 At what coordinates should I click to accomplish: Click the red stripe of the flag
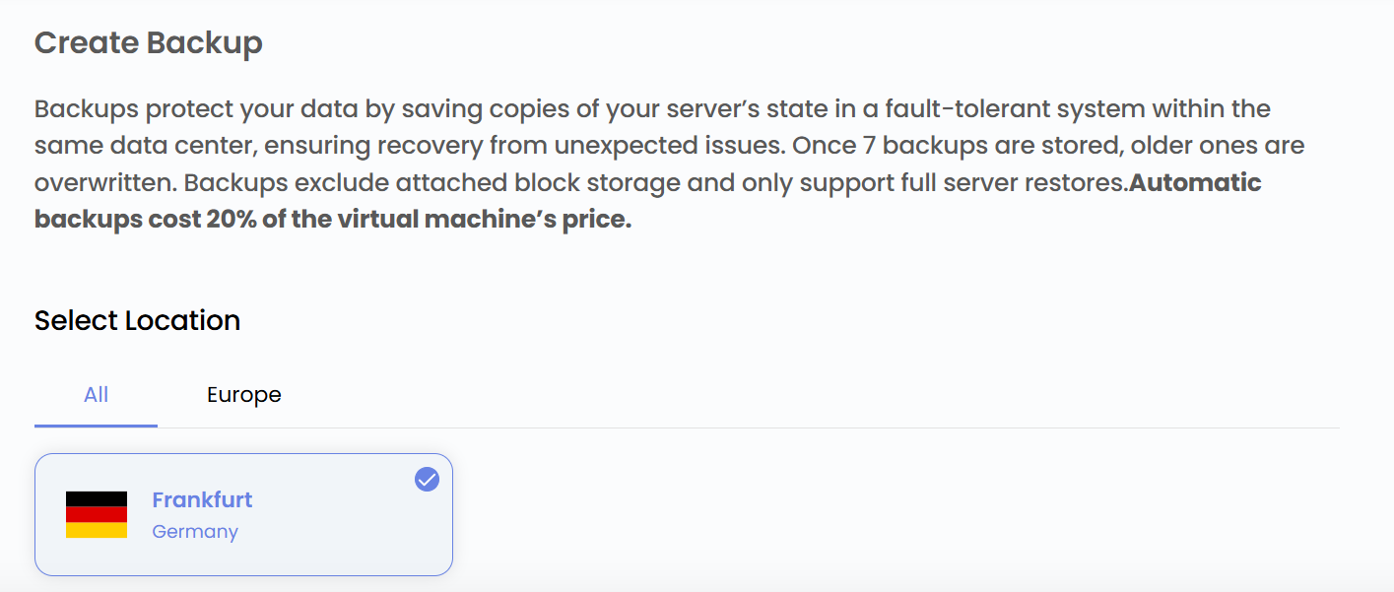click(x=97, y=514)
